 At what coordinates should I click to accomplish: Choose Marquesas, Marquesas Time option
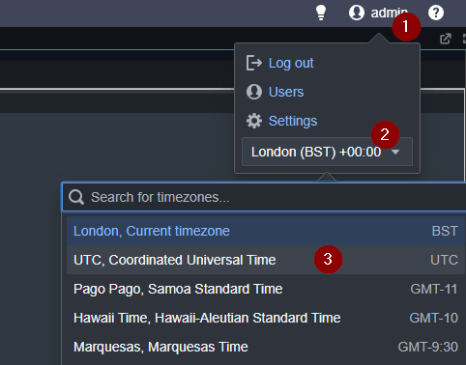pos(266,347)
